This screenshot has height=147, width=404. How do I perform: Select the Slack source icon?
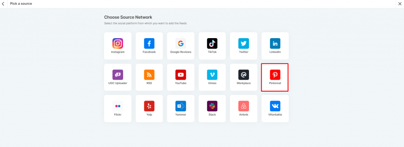(212, 106)
